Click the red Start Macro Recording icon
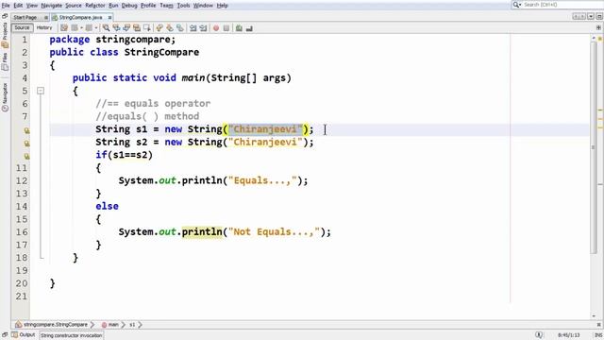Viewport: 604px width, 340px height. click(x=216, y=27)
